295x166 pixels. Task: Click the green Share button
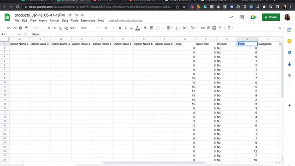pyautogui.click(x=271, y=17)
